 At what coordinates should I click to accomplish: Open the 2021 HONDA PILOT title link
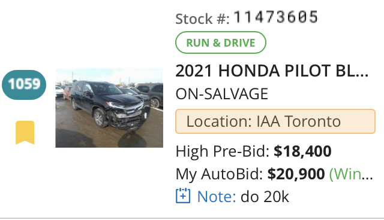[x=272, y=71]
